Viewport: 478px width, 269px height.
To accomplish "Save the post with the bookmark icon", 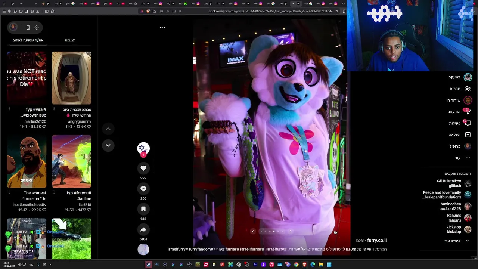I will click(x=143, y=209).
